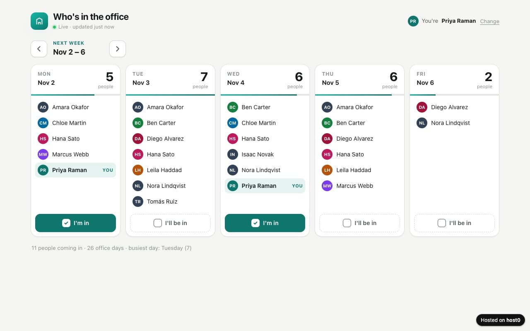
Task: Click Hana Sato's pink avatar on Wednesday
Action: [x=233, y=139]
